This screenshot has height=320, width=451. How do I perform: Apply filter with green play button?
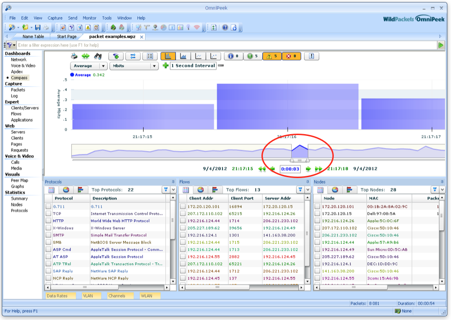click(441, 45)
